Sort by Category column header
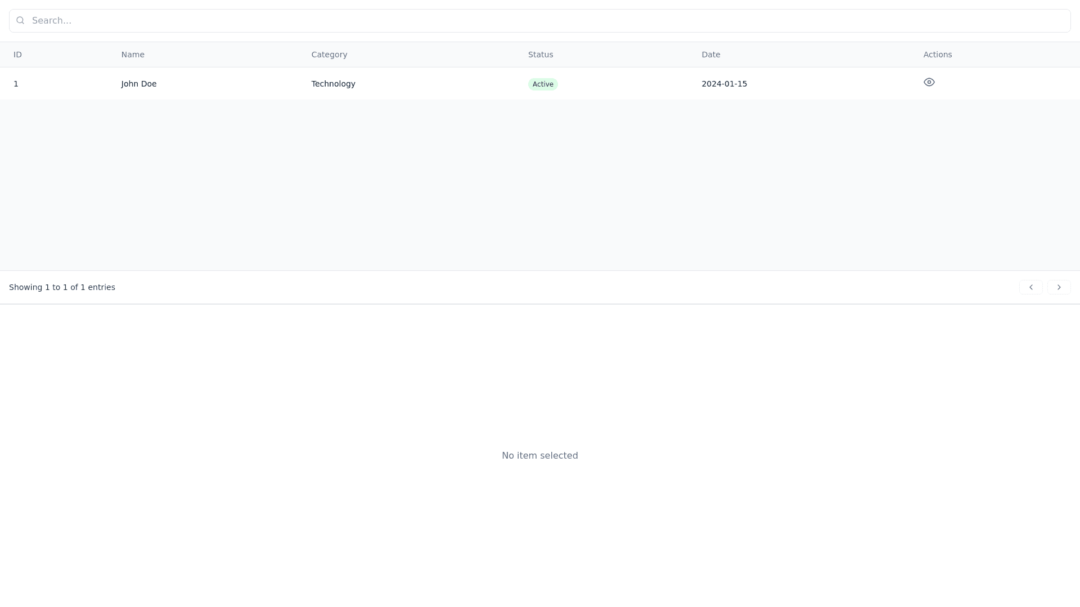This screenshot has width=1080, height=607. coord(329,55)
